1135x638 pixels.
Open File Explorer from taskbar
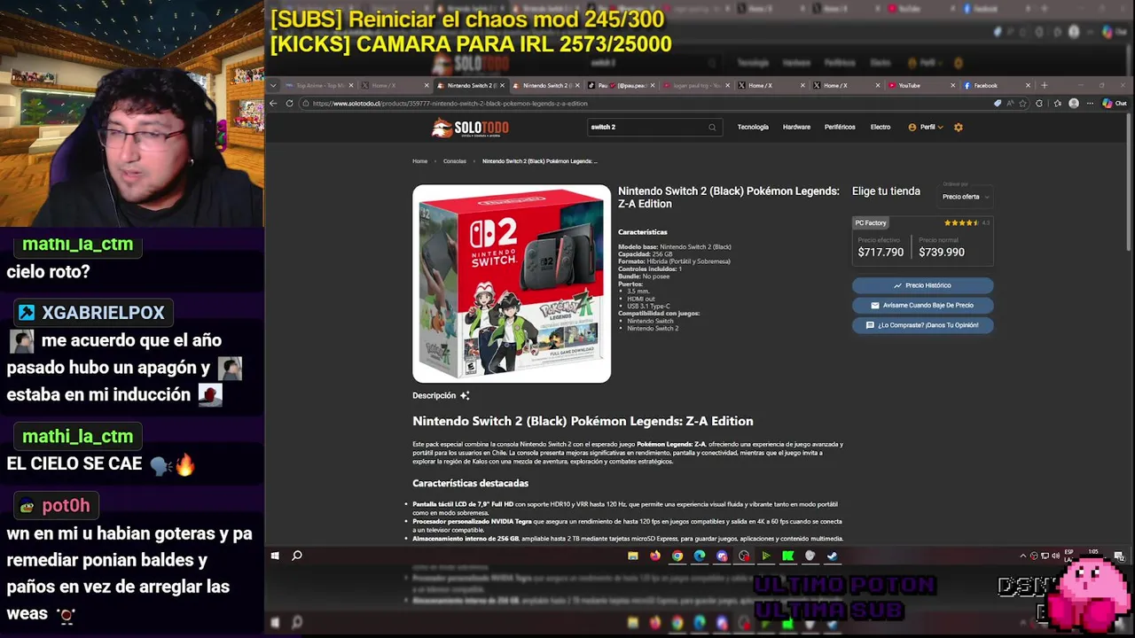[633, 556]
